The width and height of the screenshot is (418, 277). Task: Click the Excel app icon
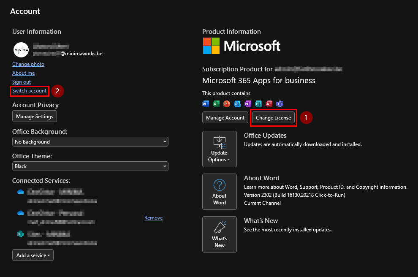point(216,104)
